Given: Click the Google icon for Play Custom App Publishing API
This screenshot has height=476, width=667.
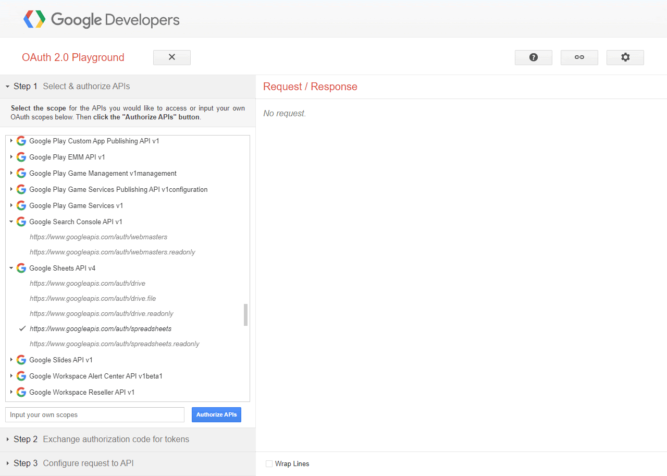Looking at the screenshot, I should point(21,141).
